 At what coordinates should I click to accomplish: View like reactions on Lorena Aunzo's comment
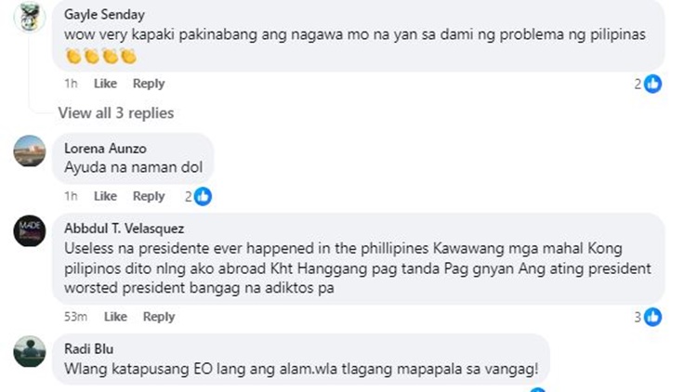[x=198, y=196]
